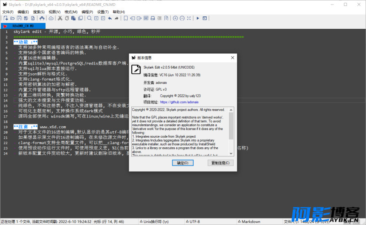
Task: Click license text scrollbar down arrow
Action: coord(231,153)
